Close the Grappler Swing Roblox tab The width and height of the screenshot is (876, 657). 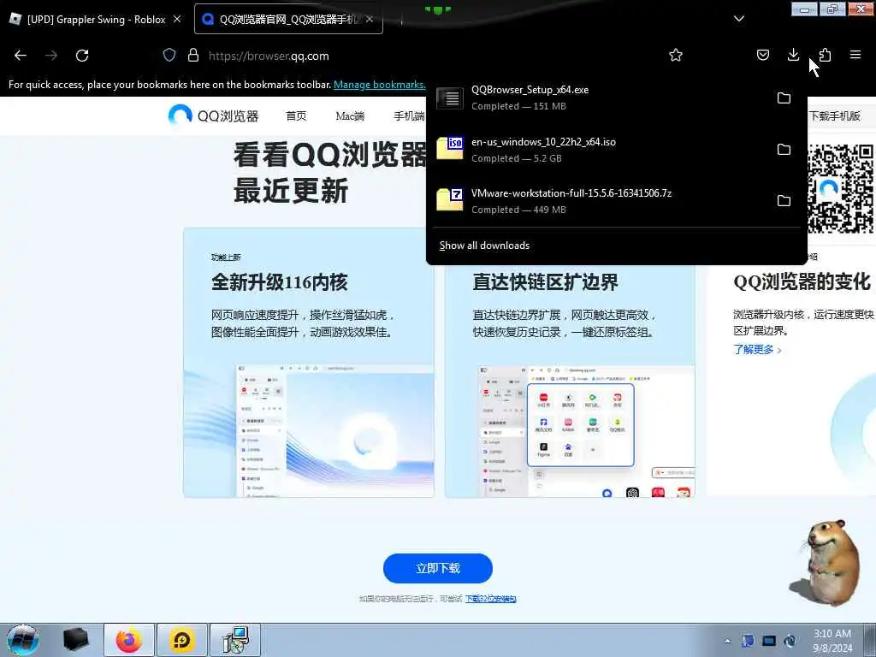pos(177,19)
